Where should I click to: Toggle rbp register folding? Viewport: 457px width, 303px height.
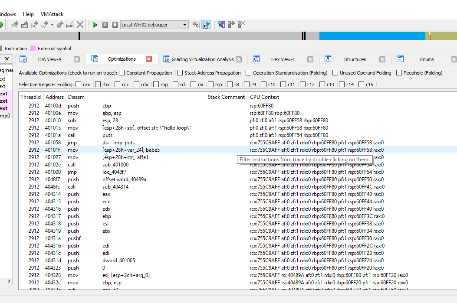coord(156,85)
